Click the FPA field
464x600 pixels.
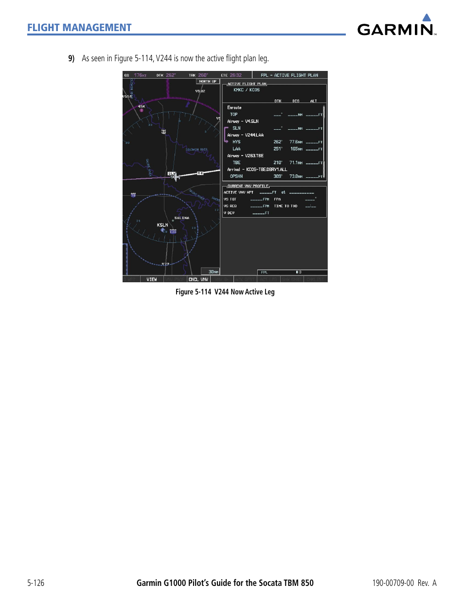311,199
